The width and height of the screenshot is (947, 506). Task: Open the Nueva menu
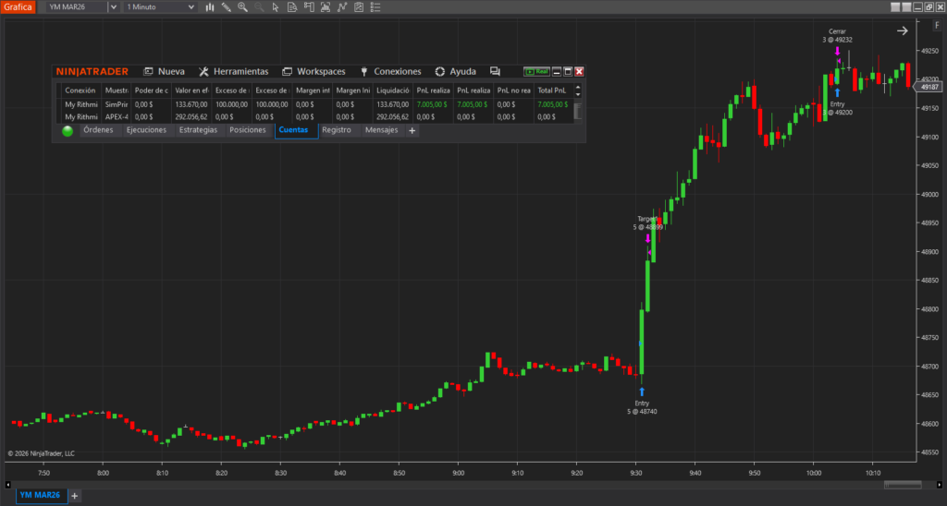[x=164, y=71]
